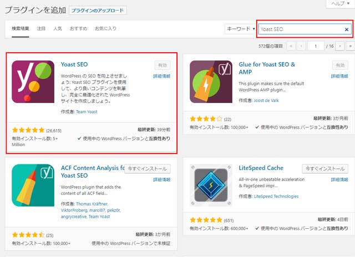Click the Yoast SEO star rating
Viewport: 355px width, 257px height.
click(28, 130)
